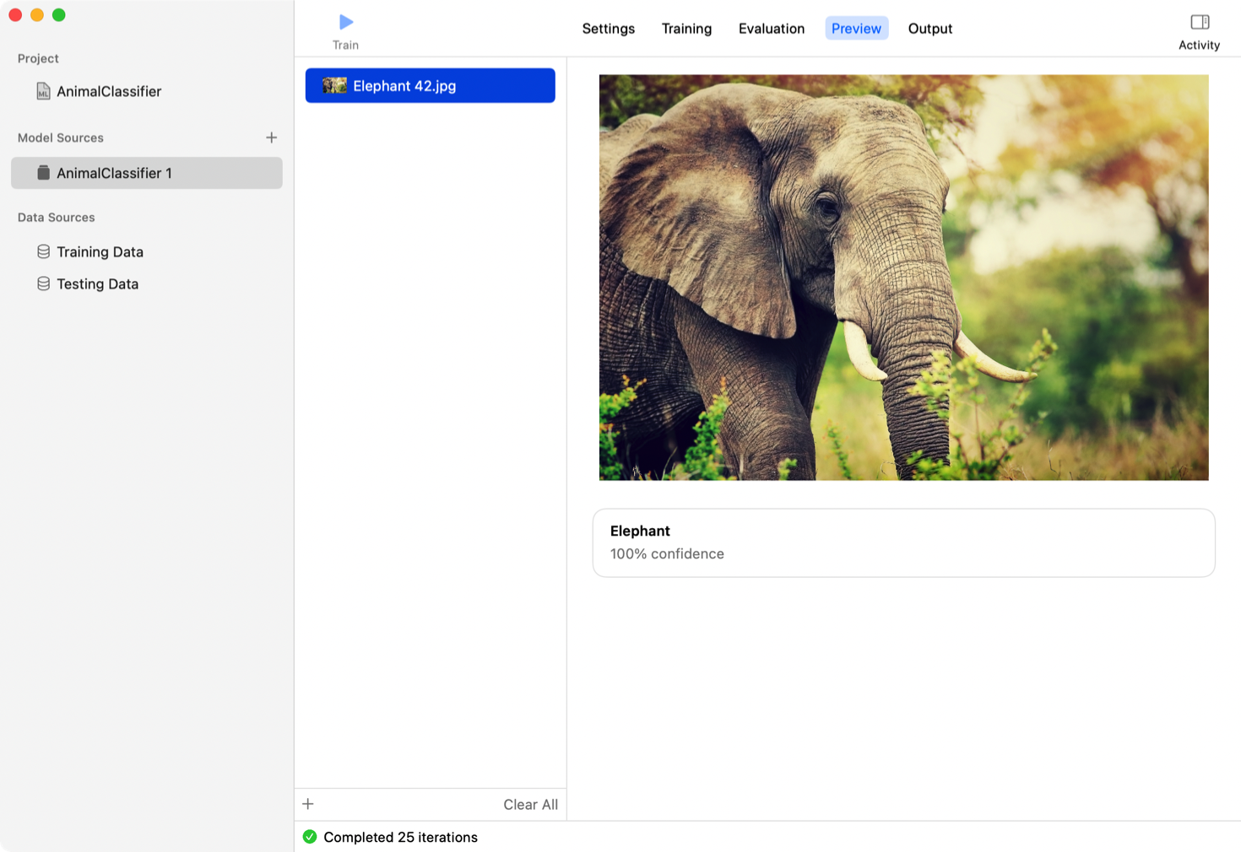The width and height of the screenshot is (1241, 852).
Task: Go to the Evaluation tab
Action: click(x=771, y=29)
